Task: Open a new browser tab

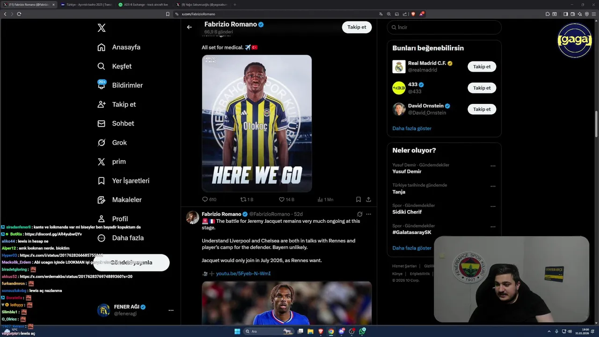Action: (x=235, y=5)
